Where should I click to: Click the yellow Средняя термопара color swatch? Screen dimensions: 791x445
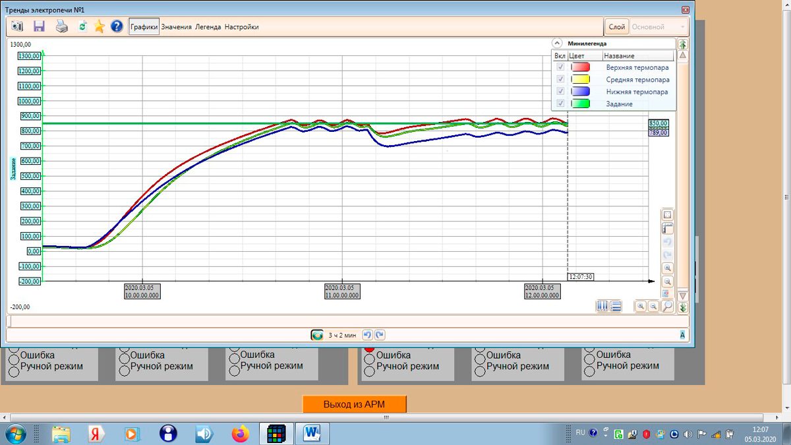click(581, 80)
